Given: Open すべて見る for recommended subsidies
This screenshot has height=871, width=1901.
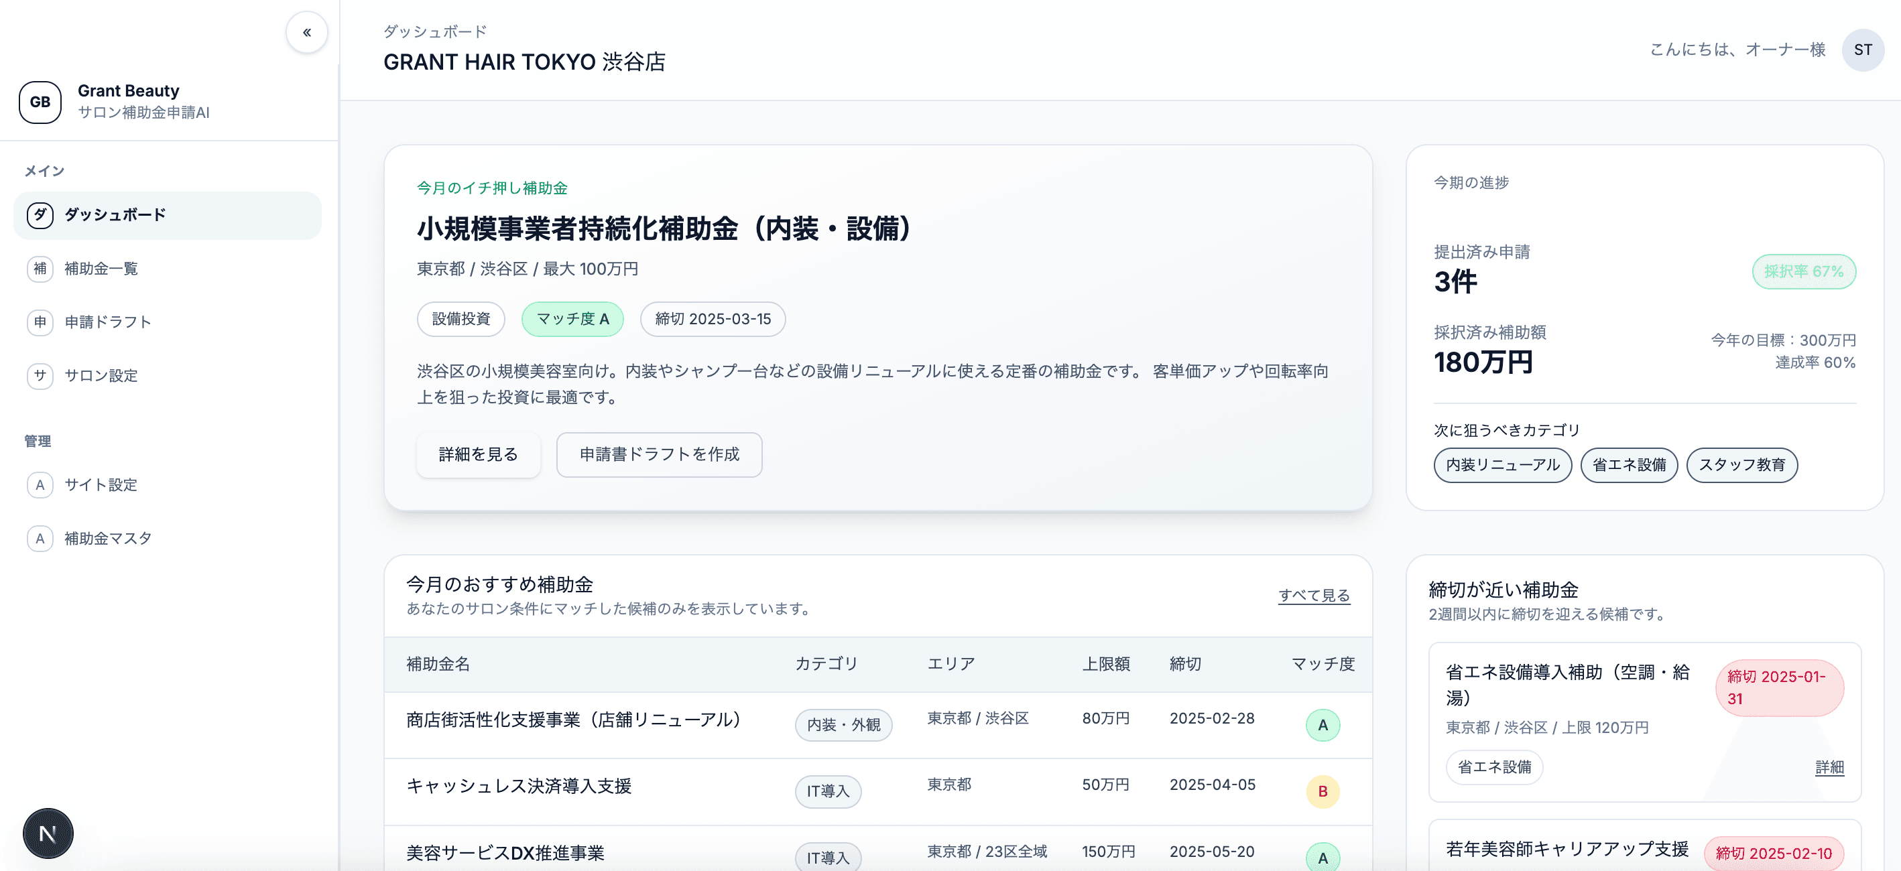Looking at the screenshot, I should (x=1314, y=594).
